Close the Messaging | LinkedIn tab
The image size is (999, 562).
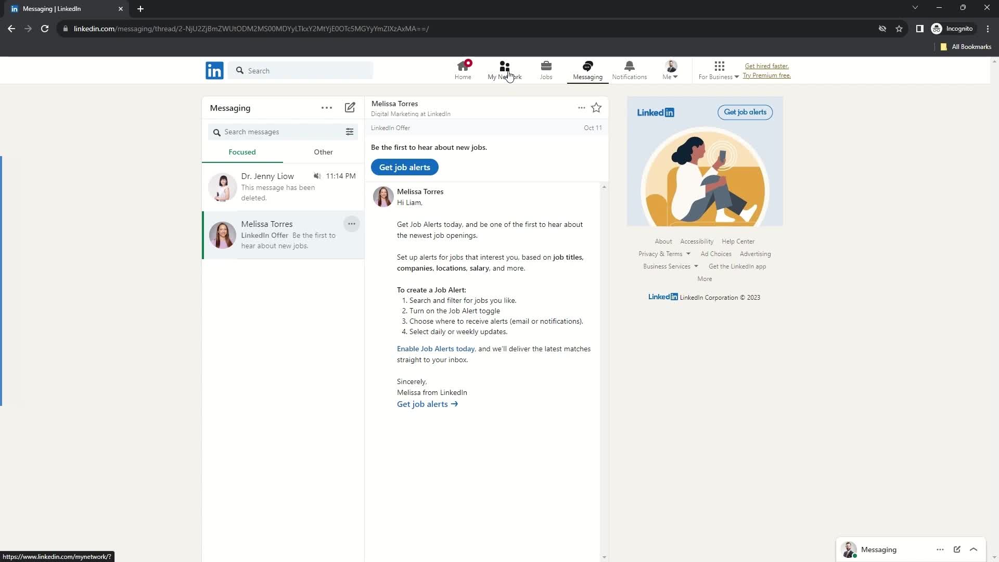tap(121, 9)
